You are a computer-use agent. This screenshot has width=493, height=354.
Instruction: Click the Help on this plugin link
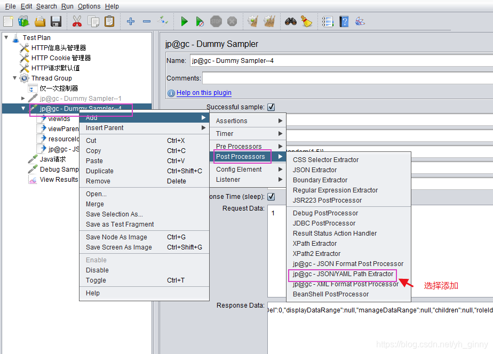point(204,93)
